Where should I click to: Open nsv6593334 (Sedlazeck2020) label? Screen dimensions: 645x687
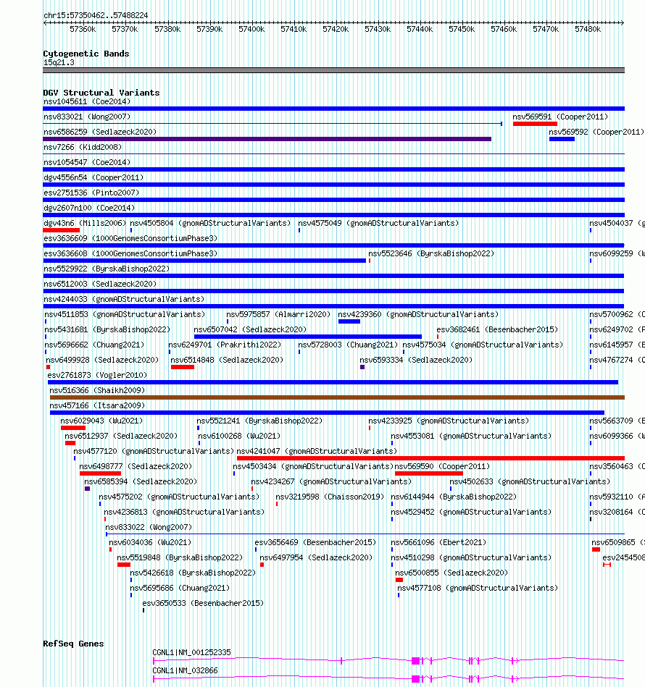click(416, 360)
